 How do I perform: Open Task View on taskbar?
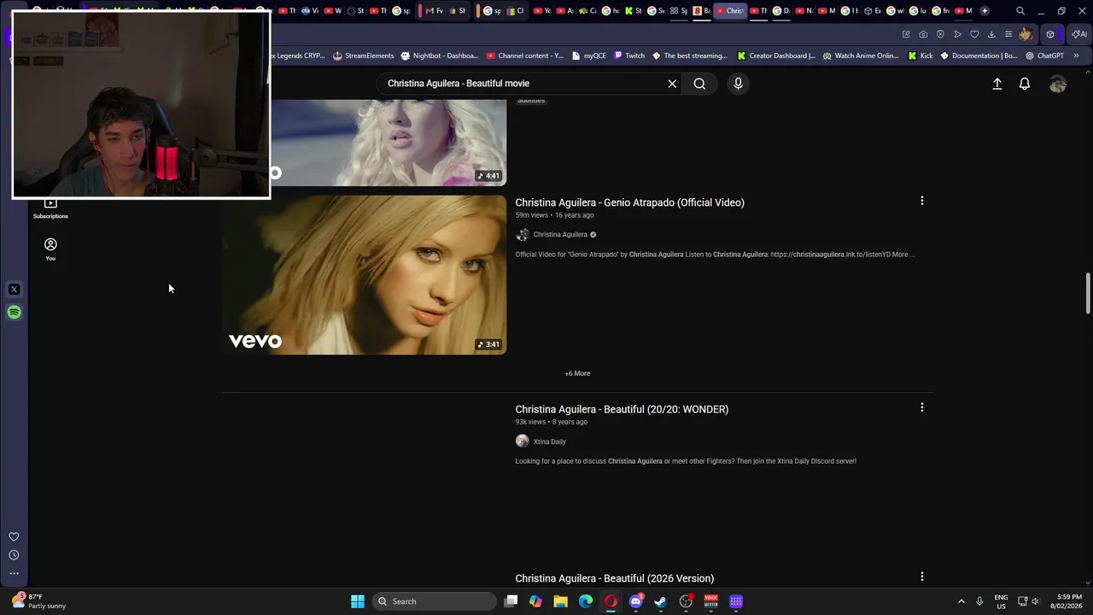511,601
